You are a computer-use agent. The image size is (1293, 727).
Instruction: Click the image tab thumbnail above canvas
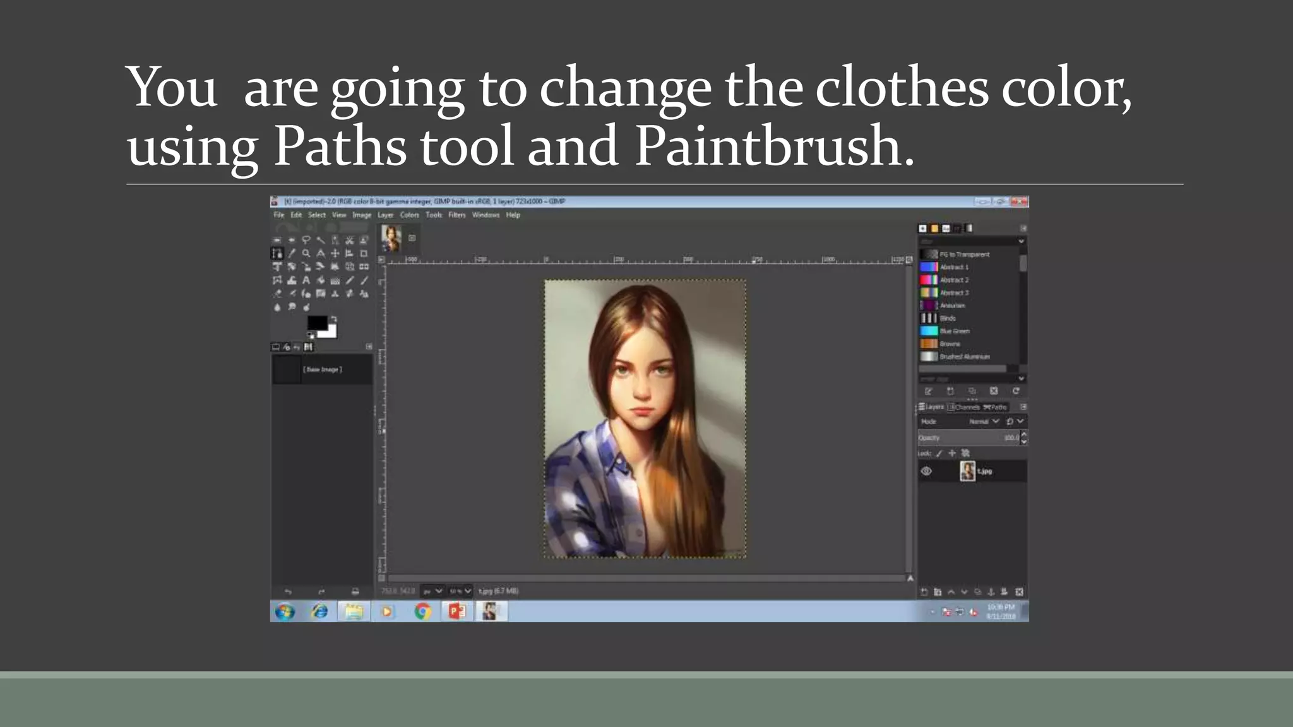(391, 239)
